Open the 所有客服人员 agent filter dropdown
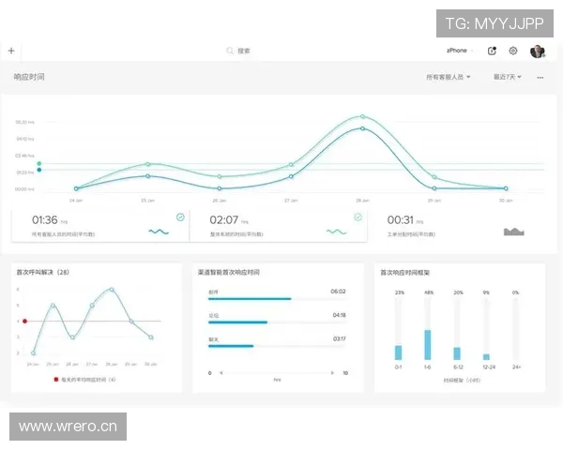563x450 pixels. coord(449,78)
